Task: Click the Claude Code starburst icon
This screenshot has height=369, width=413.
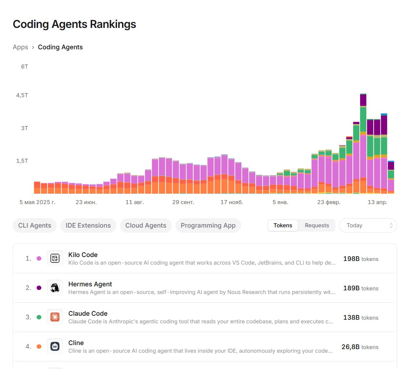Action: point(55,317)
